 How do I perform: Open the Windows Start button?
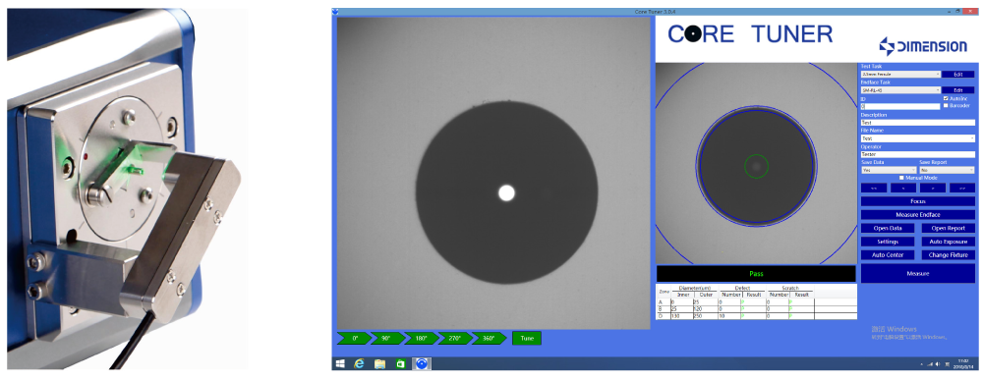point(340,363)
